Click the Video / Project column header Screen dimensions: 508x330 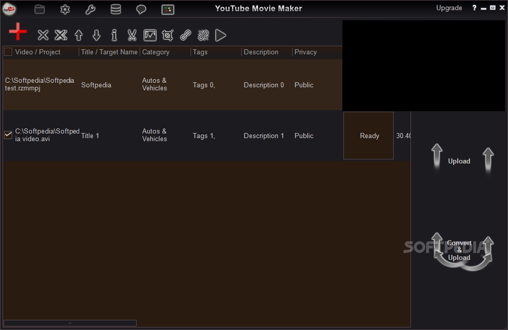click(x=38, y=52)
